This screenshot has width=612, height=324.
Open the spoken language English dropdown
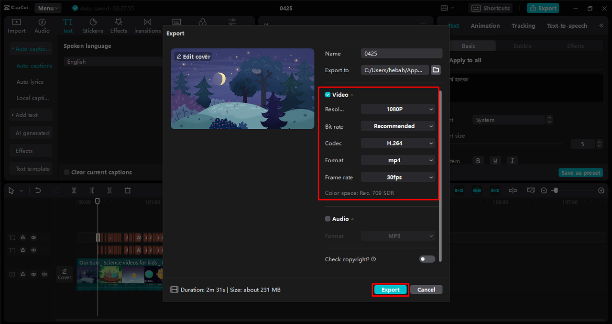coord(114,62)
